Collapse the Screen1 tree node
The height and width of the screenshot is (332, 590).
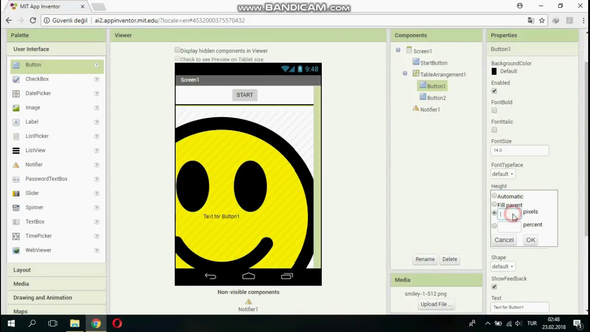pyautogui.click(x=398, y=50)
